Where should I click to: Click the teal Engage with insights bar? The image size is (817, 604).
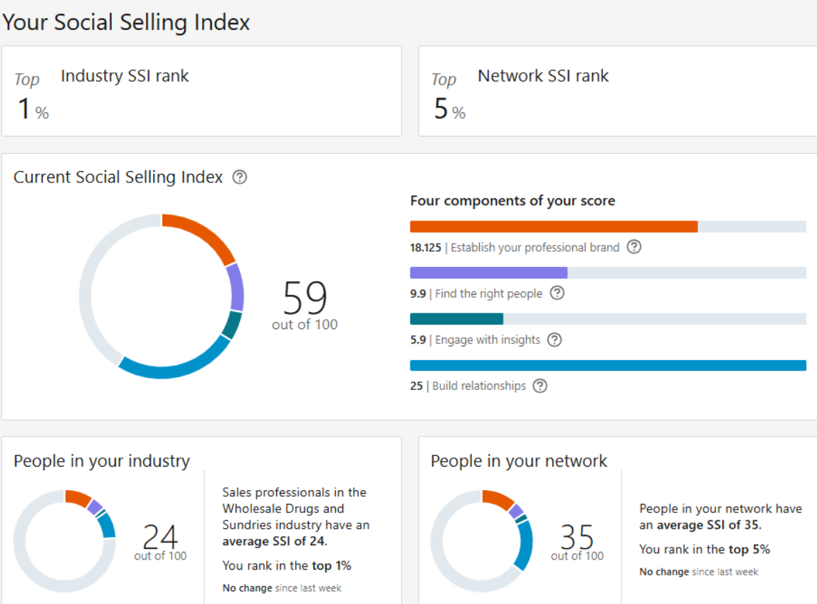pyautogui.click(x=456, y=318)
